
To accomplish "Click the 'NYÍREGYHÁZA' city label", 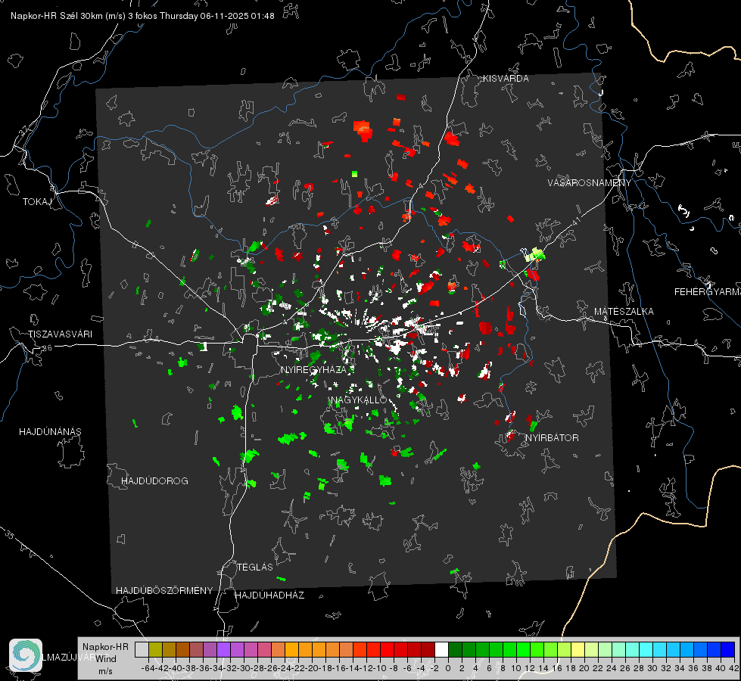I will 313,369.
